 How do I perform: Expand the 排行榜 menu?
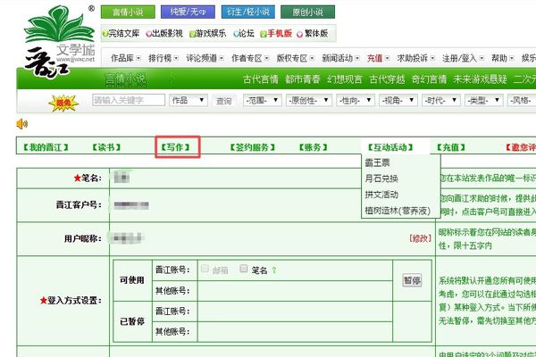click(x=163, y=58)
